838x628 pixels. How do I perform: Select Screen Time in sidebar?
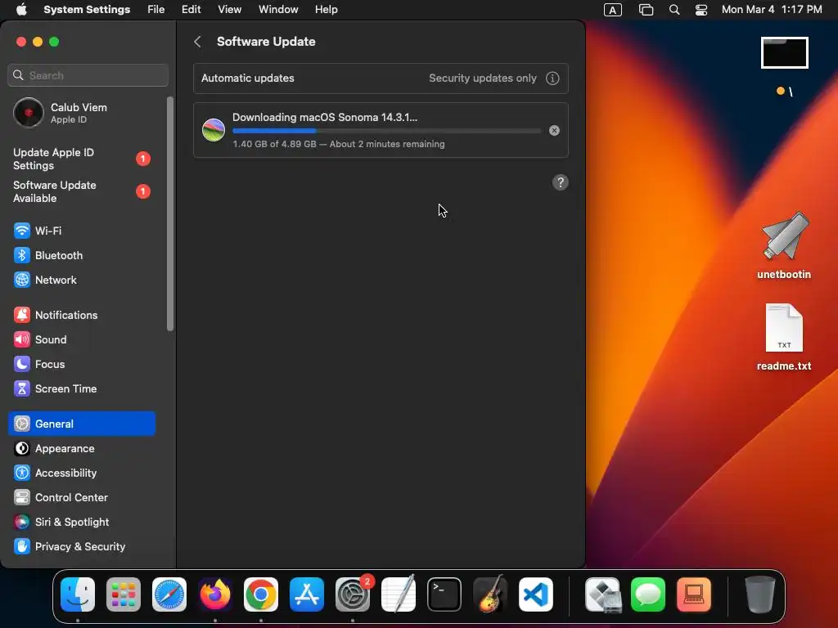coord(82,388)
